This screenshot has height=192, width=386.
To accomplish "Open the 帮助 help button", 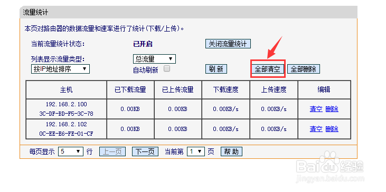I will coord(231,151).
